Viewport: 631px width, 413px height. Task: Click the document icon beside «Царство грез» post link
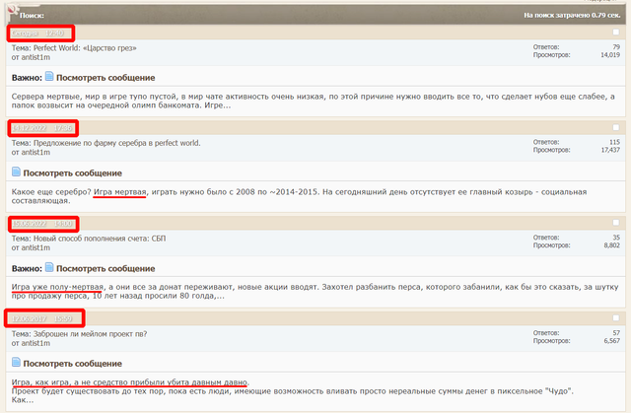tap(49, 76)
